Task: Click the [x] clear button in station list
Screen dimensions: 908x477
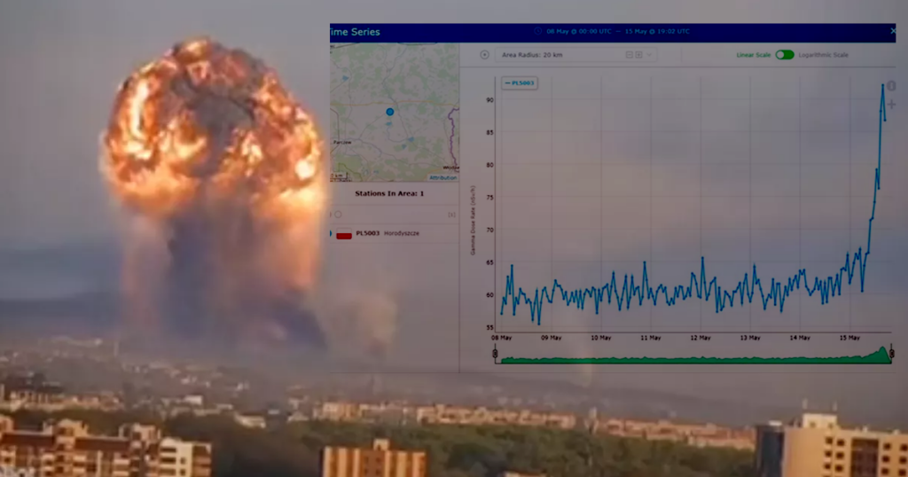Action: pos(451,215)
